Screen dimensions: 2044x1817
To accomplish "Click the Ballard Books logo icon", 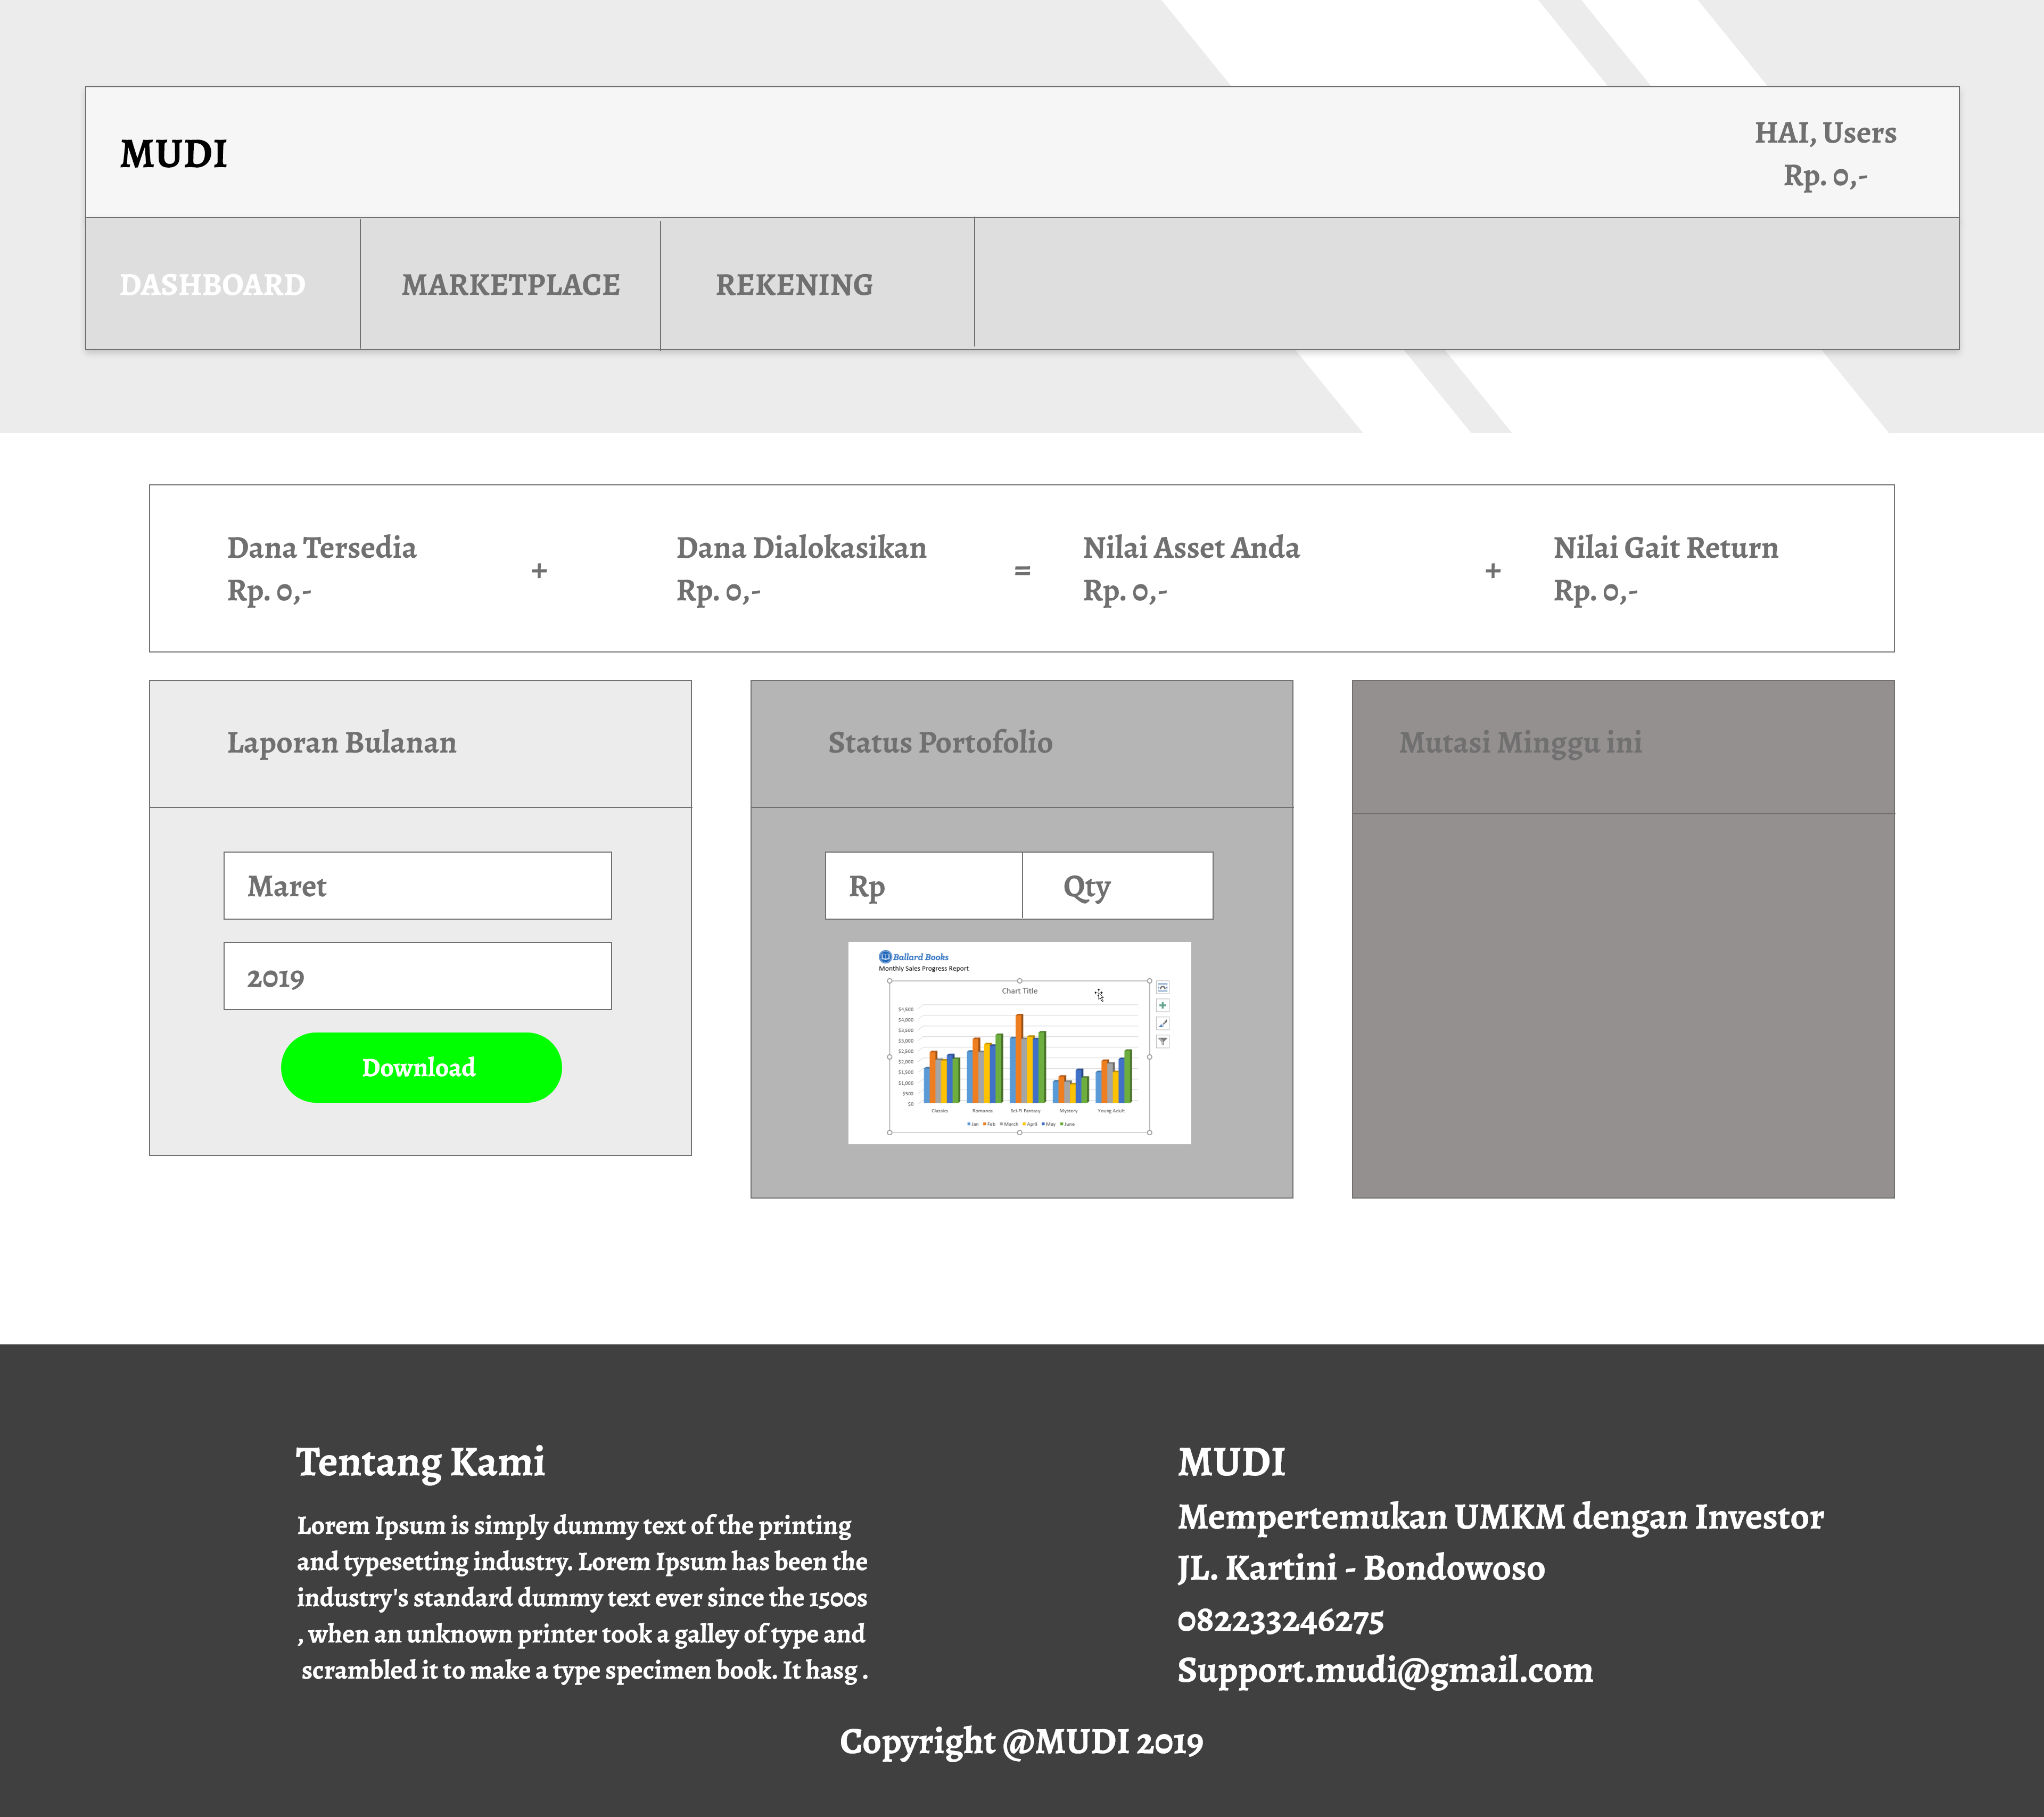I will click(884, 956).
